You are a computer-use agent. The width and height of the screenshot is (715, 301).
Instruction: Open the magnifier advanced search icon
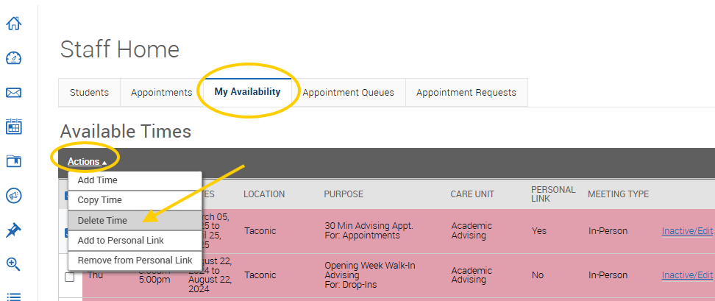click(x=13, y=263)
